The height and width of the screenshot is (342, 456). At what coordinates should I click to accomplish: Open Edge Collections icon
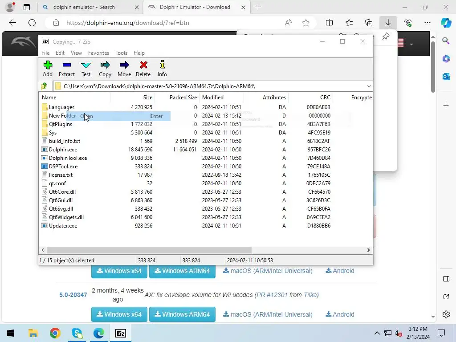[x=368, y=23]
